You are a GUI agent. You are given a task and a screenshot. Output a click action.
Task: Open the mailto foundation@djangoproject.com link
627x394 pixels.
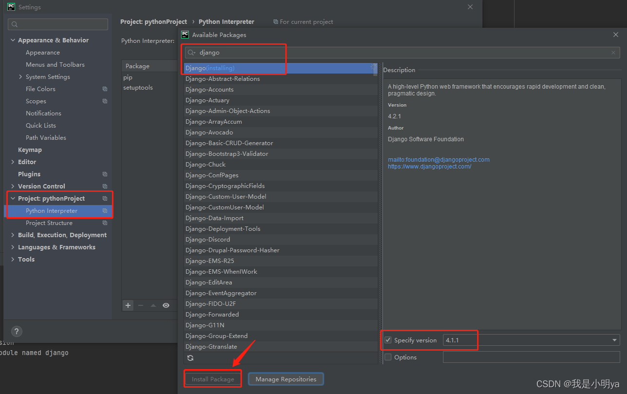click(x=439, y=160)
